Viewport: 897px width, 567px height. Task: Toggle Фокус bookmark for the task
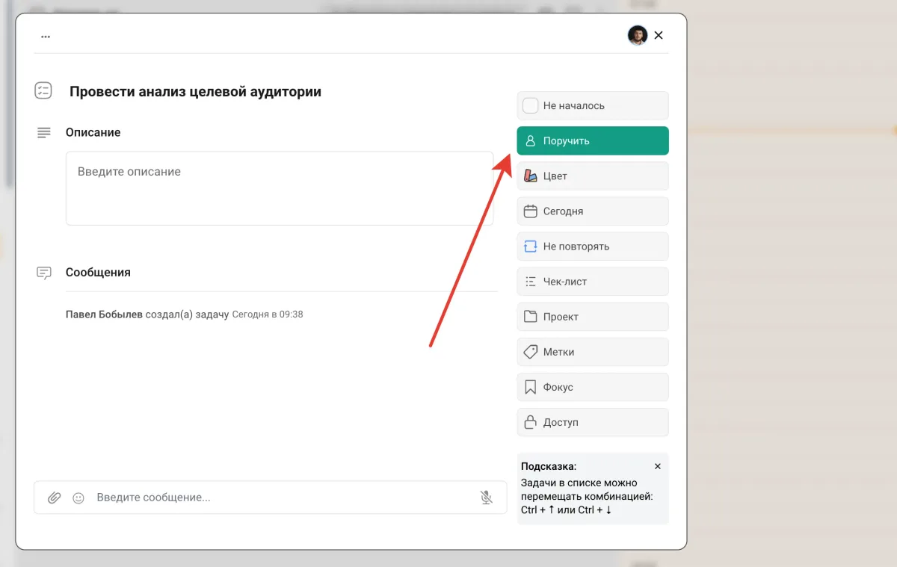592,387
